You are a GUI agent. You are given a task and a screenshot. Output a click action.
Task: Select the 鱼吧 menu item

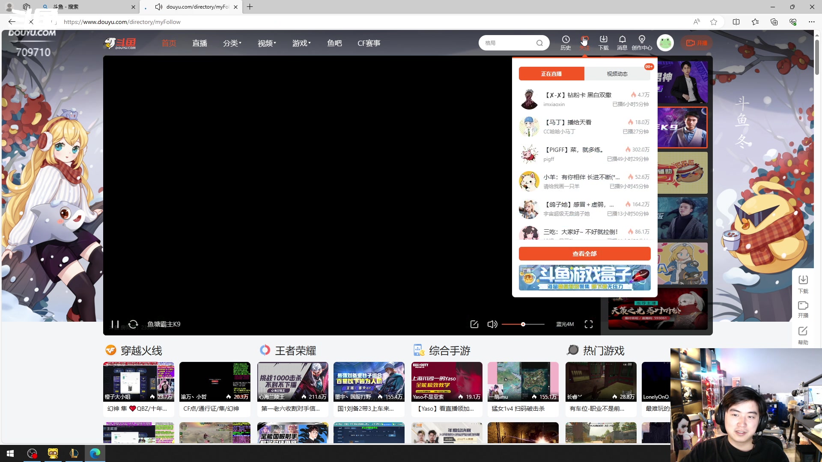[334, 43]
